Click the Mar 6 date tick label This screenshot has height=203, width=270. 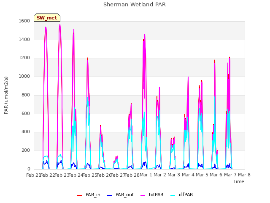[x=216, y=175]
